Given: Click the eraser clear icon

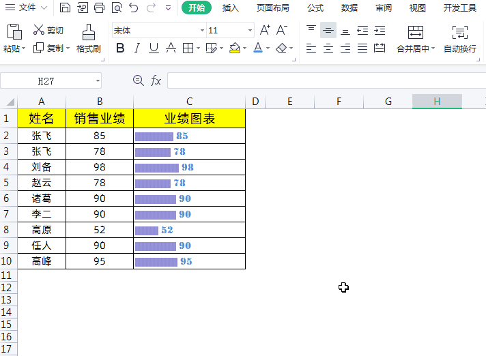Looking at the screenshot, I should 281,48.
